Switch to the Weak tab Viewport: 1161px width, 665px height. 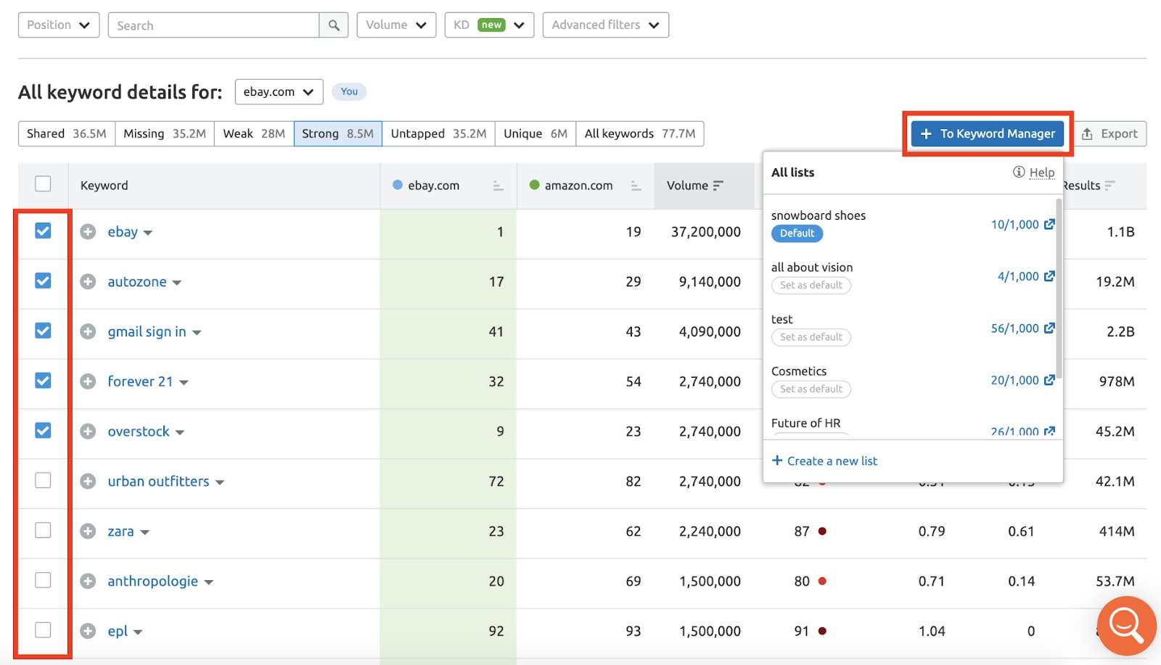254,133
